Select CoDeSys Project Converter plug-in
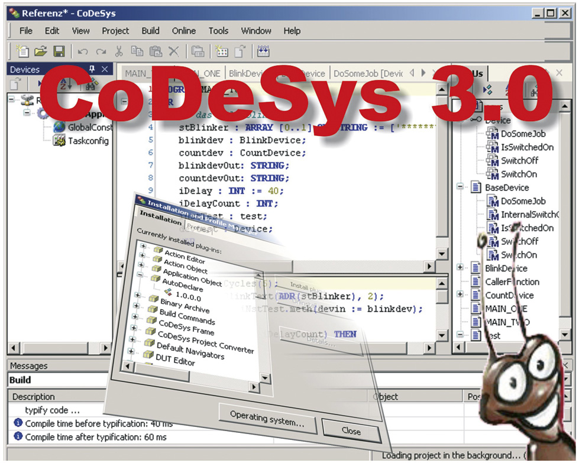Image resolution: width=579 pixels, height=463 pixels. pyautogui.click(x=206, y=342)
